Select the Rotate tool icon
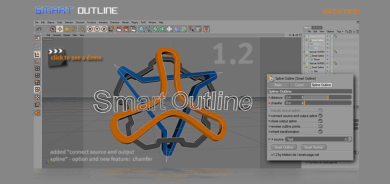This screenshot has height=184, width=390. click(74, 29)
